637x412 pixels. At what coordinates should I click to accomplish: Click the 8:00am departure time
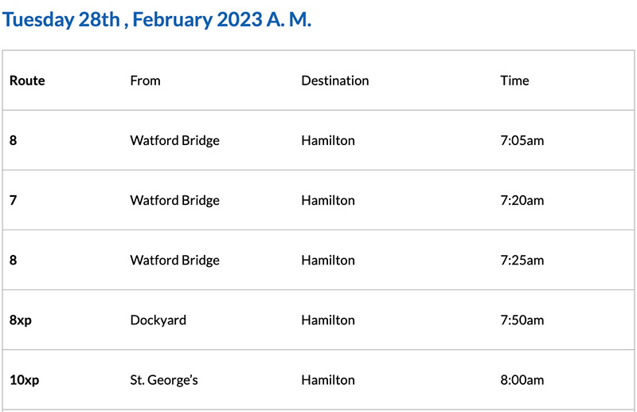point(522,380)
